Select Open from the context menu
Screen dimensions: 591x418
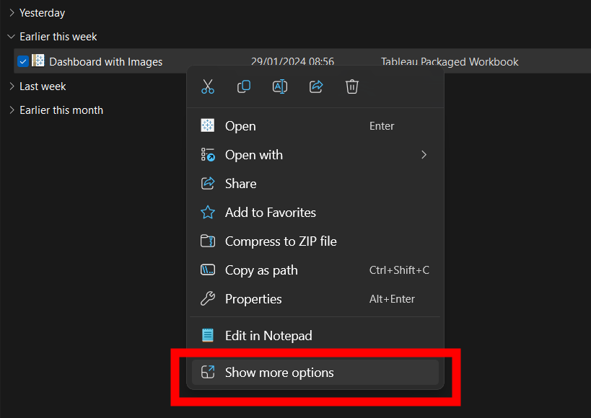tap(240, 126)
